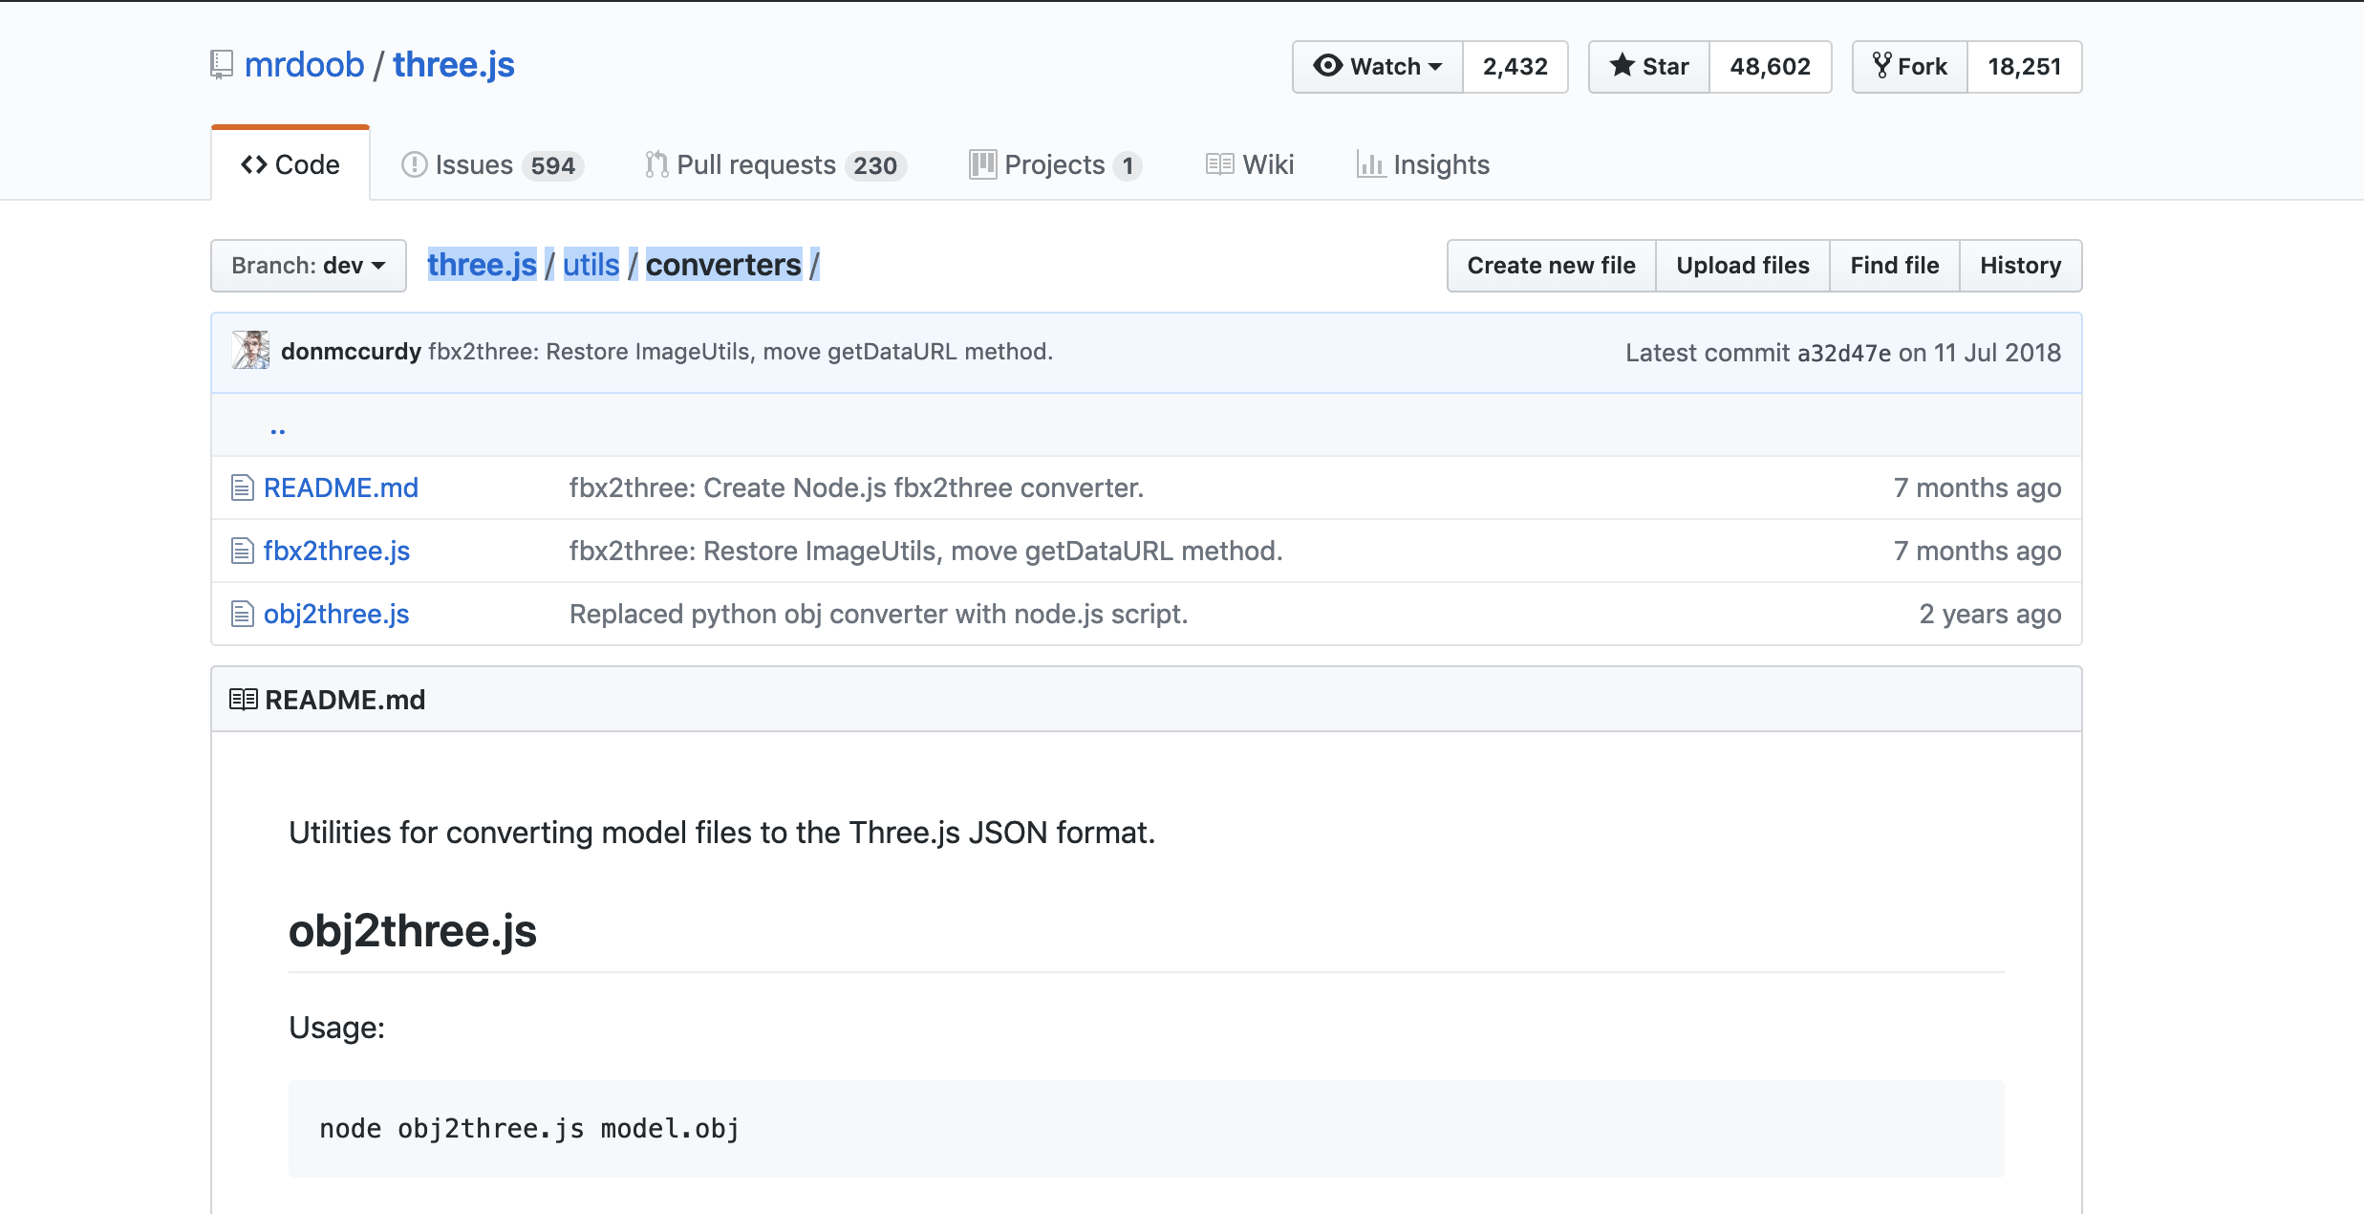The image size is (2364, 1214).
Task: View the 48,602 stargazers count
Action: coord(1770,67)
